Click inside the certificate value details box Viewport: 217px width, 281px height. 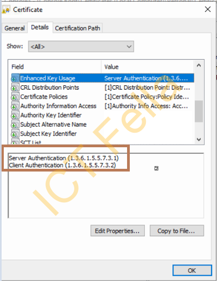106,186
